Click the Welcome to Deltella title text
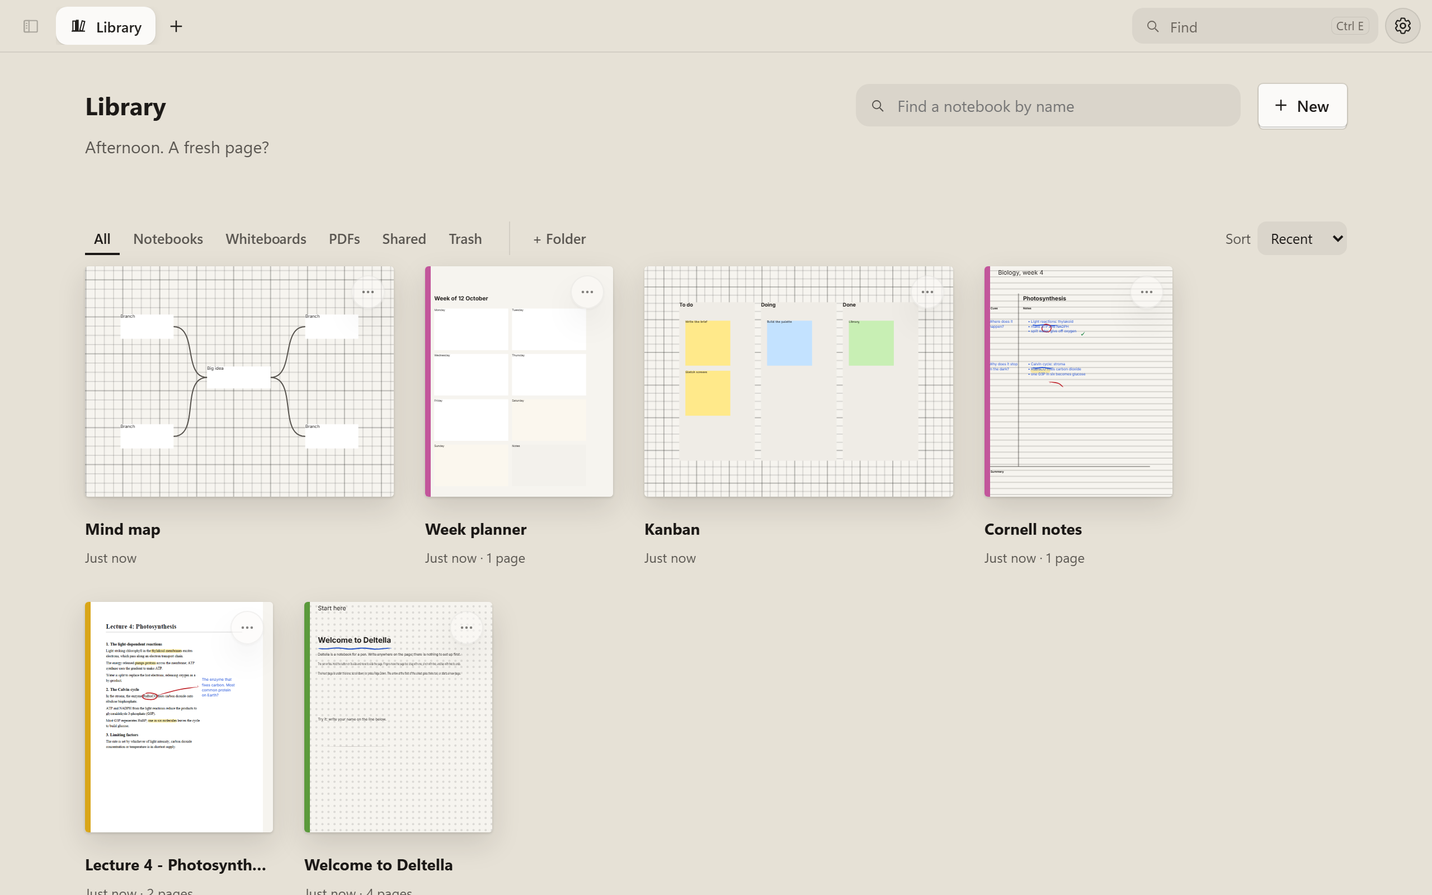The image size is (1432, 895). click(379, 865)
